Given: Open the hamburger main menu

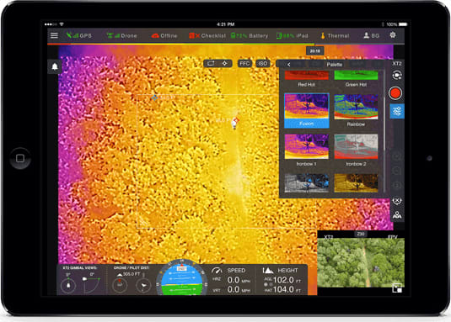Looking at the screenshot, I should pyautogui.click(x=54, y=35).
